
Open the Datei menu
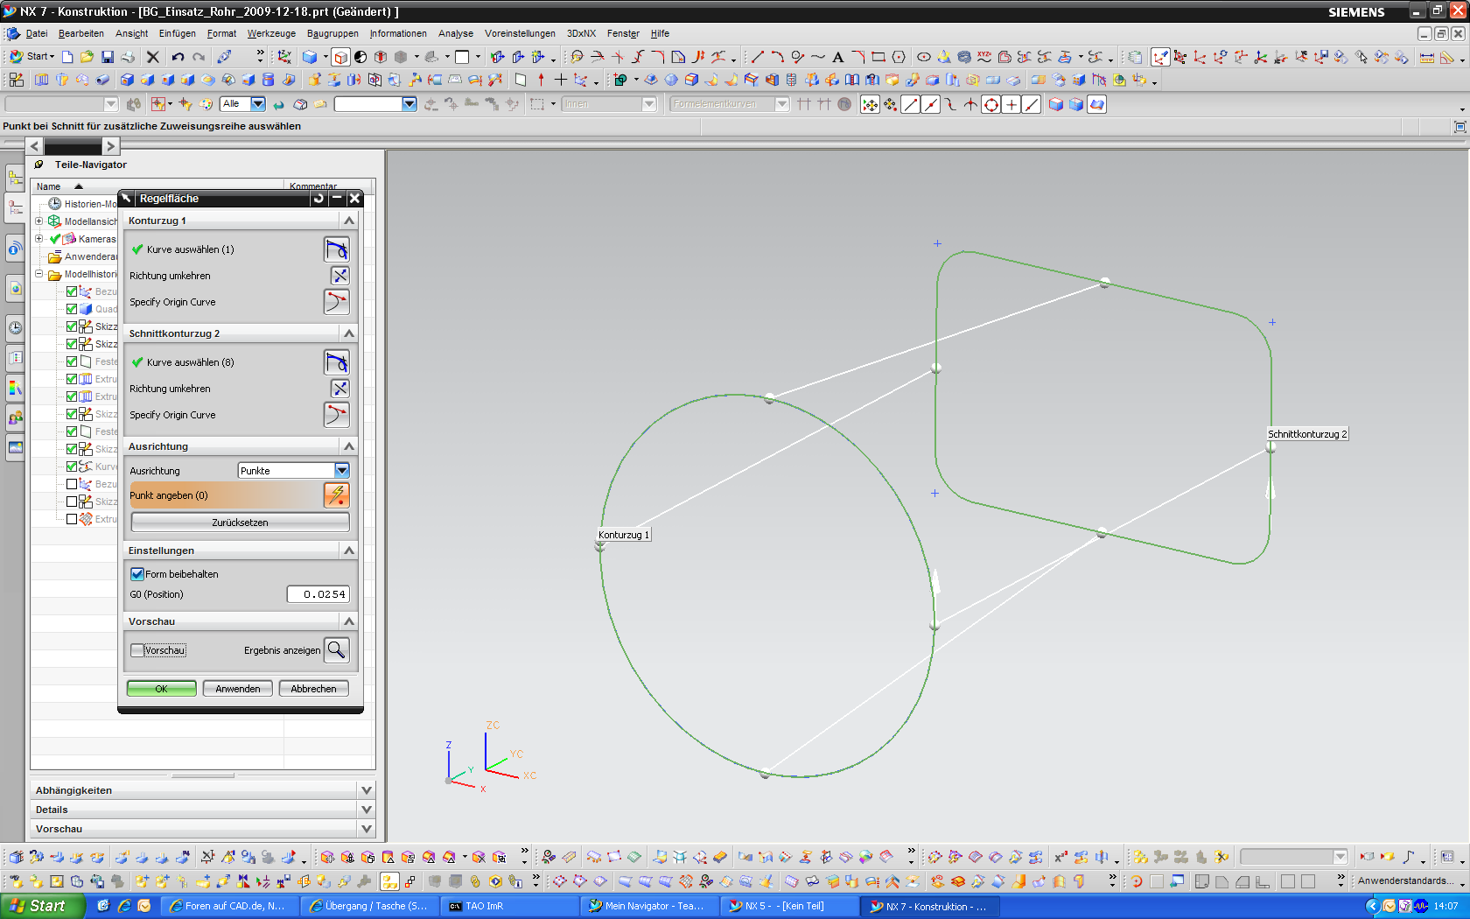tap(37, 33)
